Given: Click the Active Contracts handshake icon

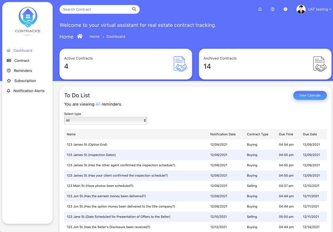Looking at the screenshot, I should point(180,64).
